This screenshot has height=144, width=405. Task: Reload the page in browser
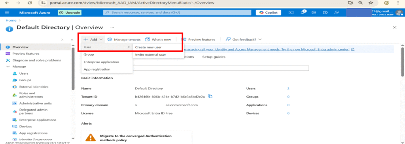pos(30,3)
